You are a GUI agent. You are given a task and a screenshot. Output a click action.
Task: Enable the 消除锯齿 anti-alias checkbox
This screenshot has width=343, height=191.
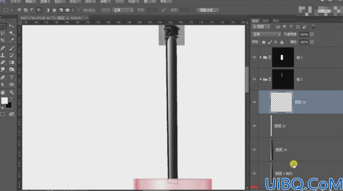(79, 10)
